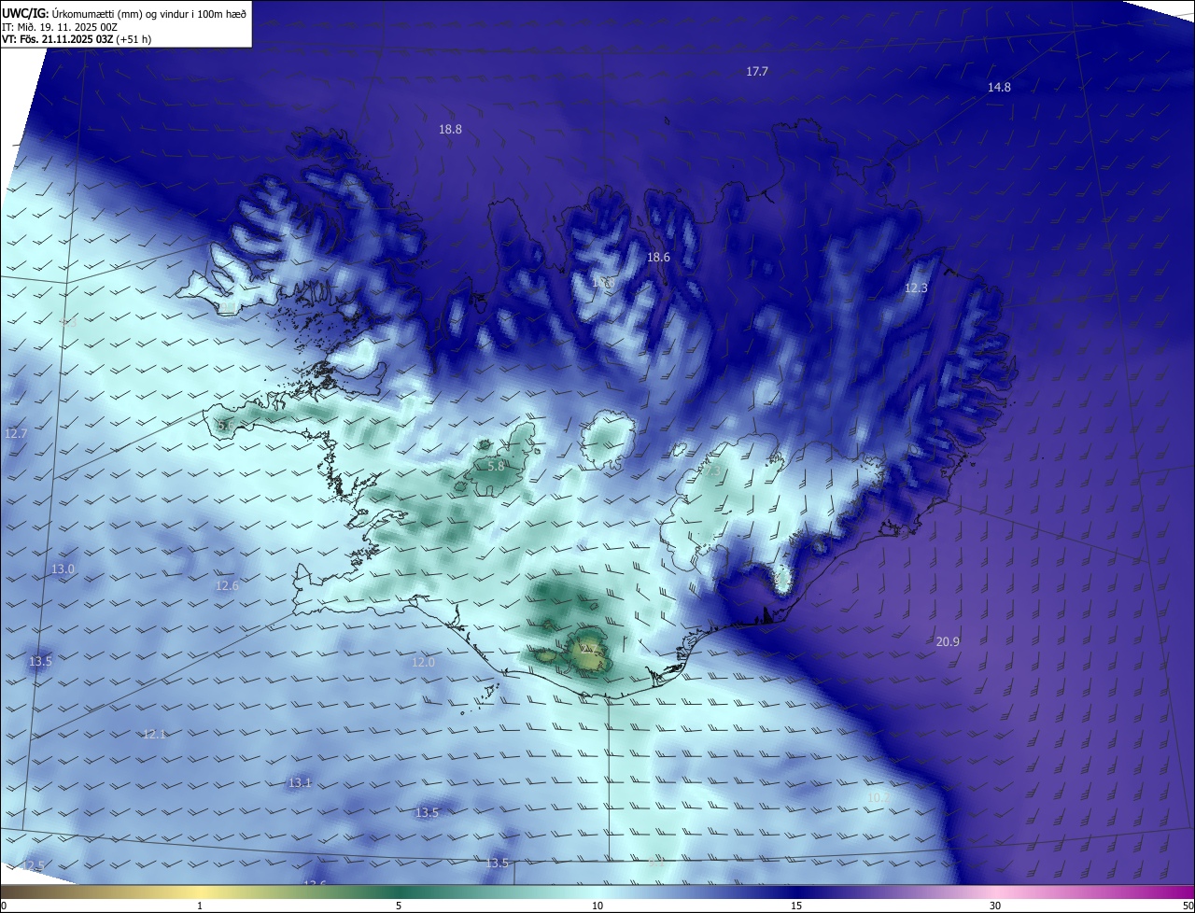The width and height of the screenshot is (1195, 913).
Task: Click the '10' tick on the color legend
Action: 597,906
